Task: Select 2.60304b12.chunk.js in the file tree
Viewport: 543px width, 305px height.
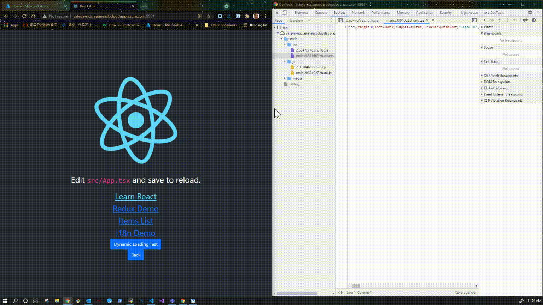Action: pos(311,67)
